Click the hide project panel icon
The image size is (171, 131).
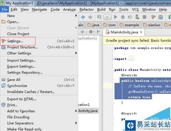point(99,32)
